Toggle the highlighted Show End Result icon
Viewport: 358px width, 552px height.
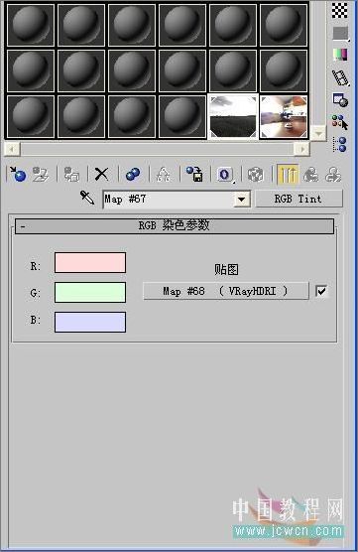click(x=288, y=175)
